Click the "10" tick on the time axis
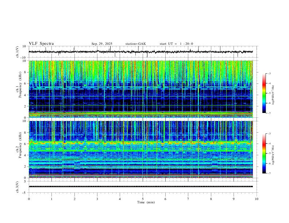Image resolution: width=289 pixels, height=223 pixels. pyautogui.click(x=257, y=199)
